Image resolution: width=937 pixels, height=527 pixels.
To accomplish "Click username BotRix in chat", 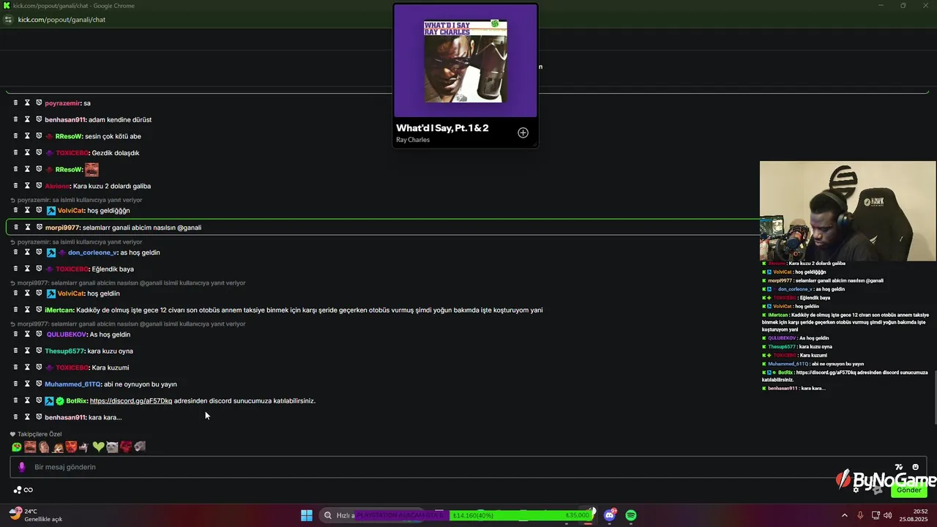I will click(76, 401).
